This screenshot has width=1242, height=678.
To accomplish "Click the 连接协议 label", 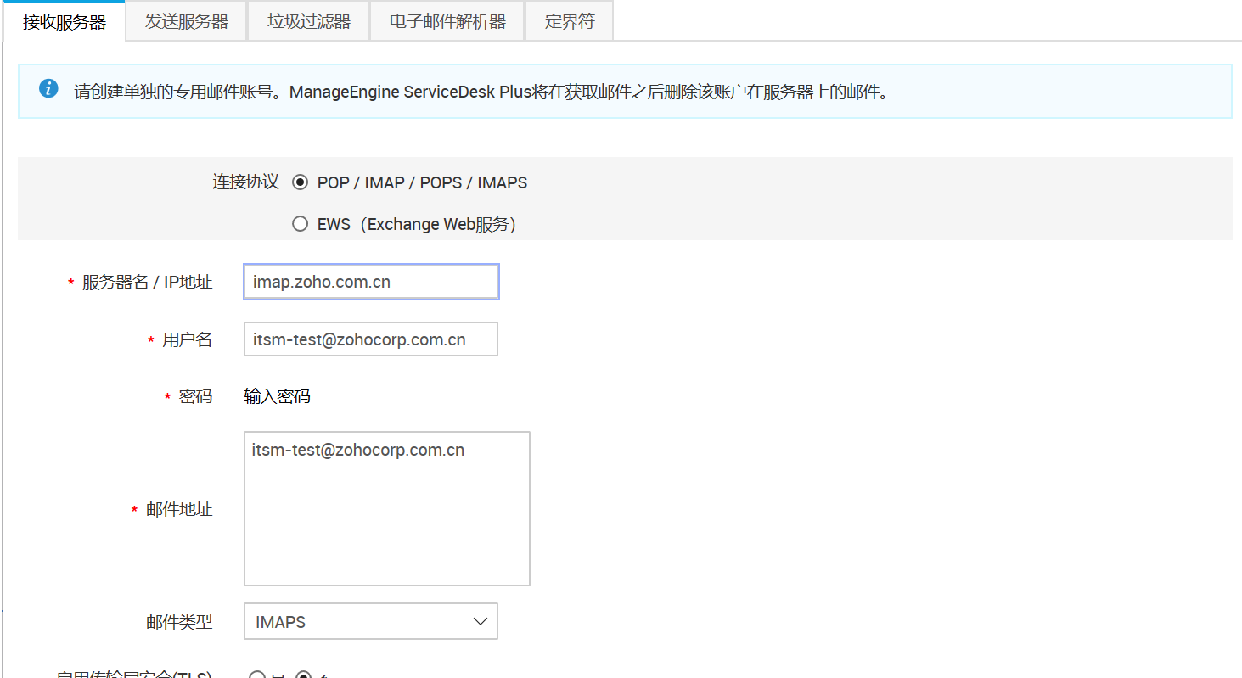I will (x=245, y=182).
